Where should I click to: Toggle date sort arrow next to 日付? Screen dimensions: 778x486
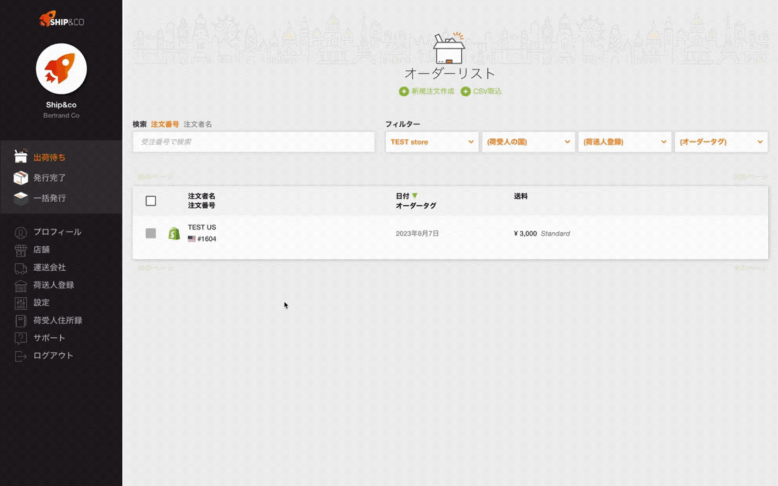click(415, 196)
